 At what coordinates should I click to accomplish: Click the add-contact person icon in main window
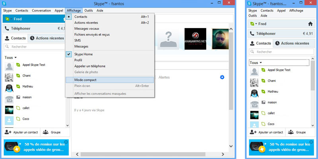click(8, 132)
